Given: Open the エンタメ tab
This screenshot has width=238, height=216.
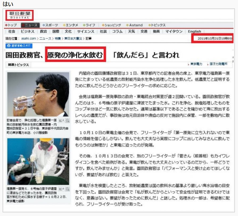Looking at the screenshot, I should coord(71,25).
